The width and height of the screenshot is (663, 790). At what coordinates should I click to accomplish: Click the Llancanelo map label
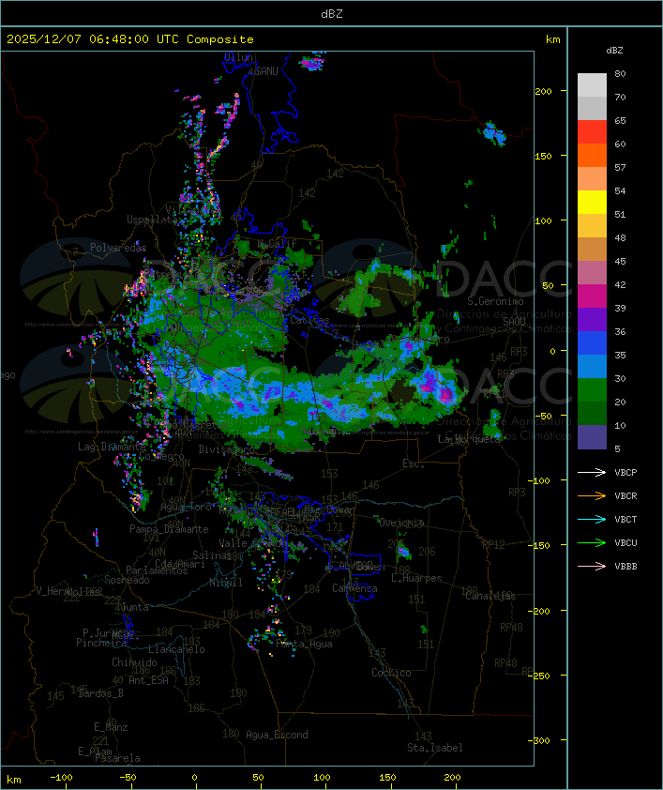pyautogui.click(x=176, y=649)
